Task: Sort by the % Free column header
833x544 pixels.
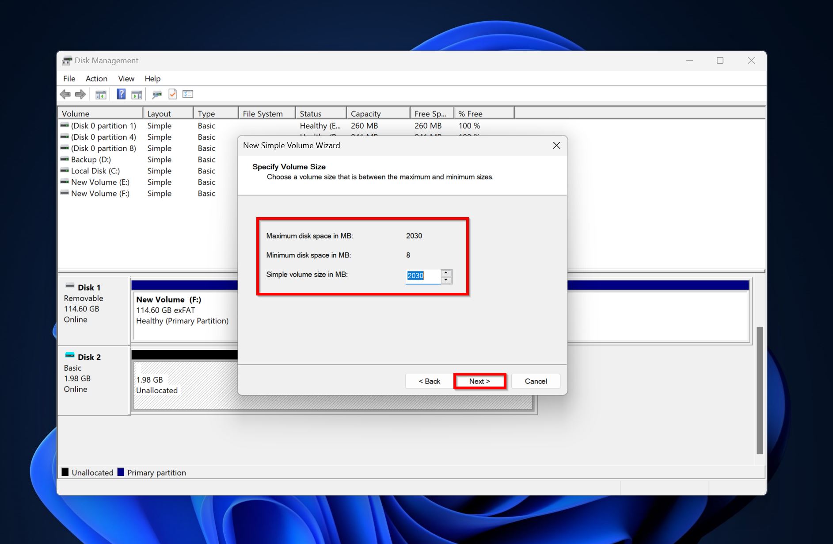Action: click(x=484, y=114)
